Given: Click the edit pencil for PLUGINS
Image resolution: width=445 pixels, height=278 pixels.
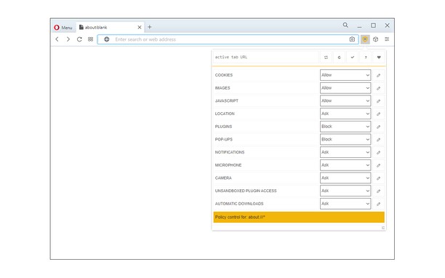Looking at the screenshot, I should [379, 127].
